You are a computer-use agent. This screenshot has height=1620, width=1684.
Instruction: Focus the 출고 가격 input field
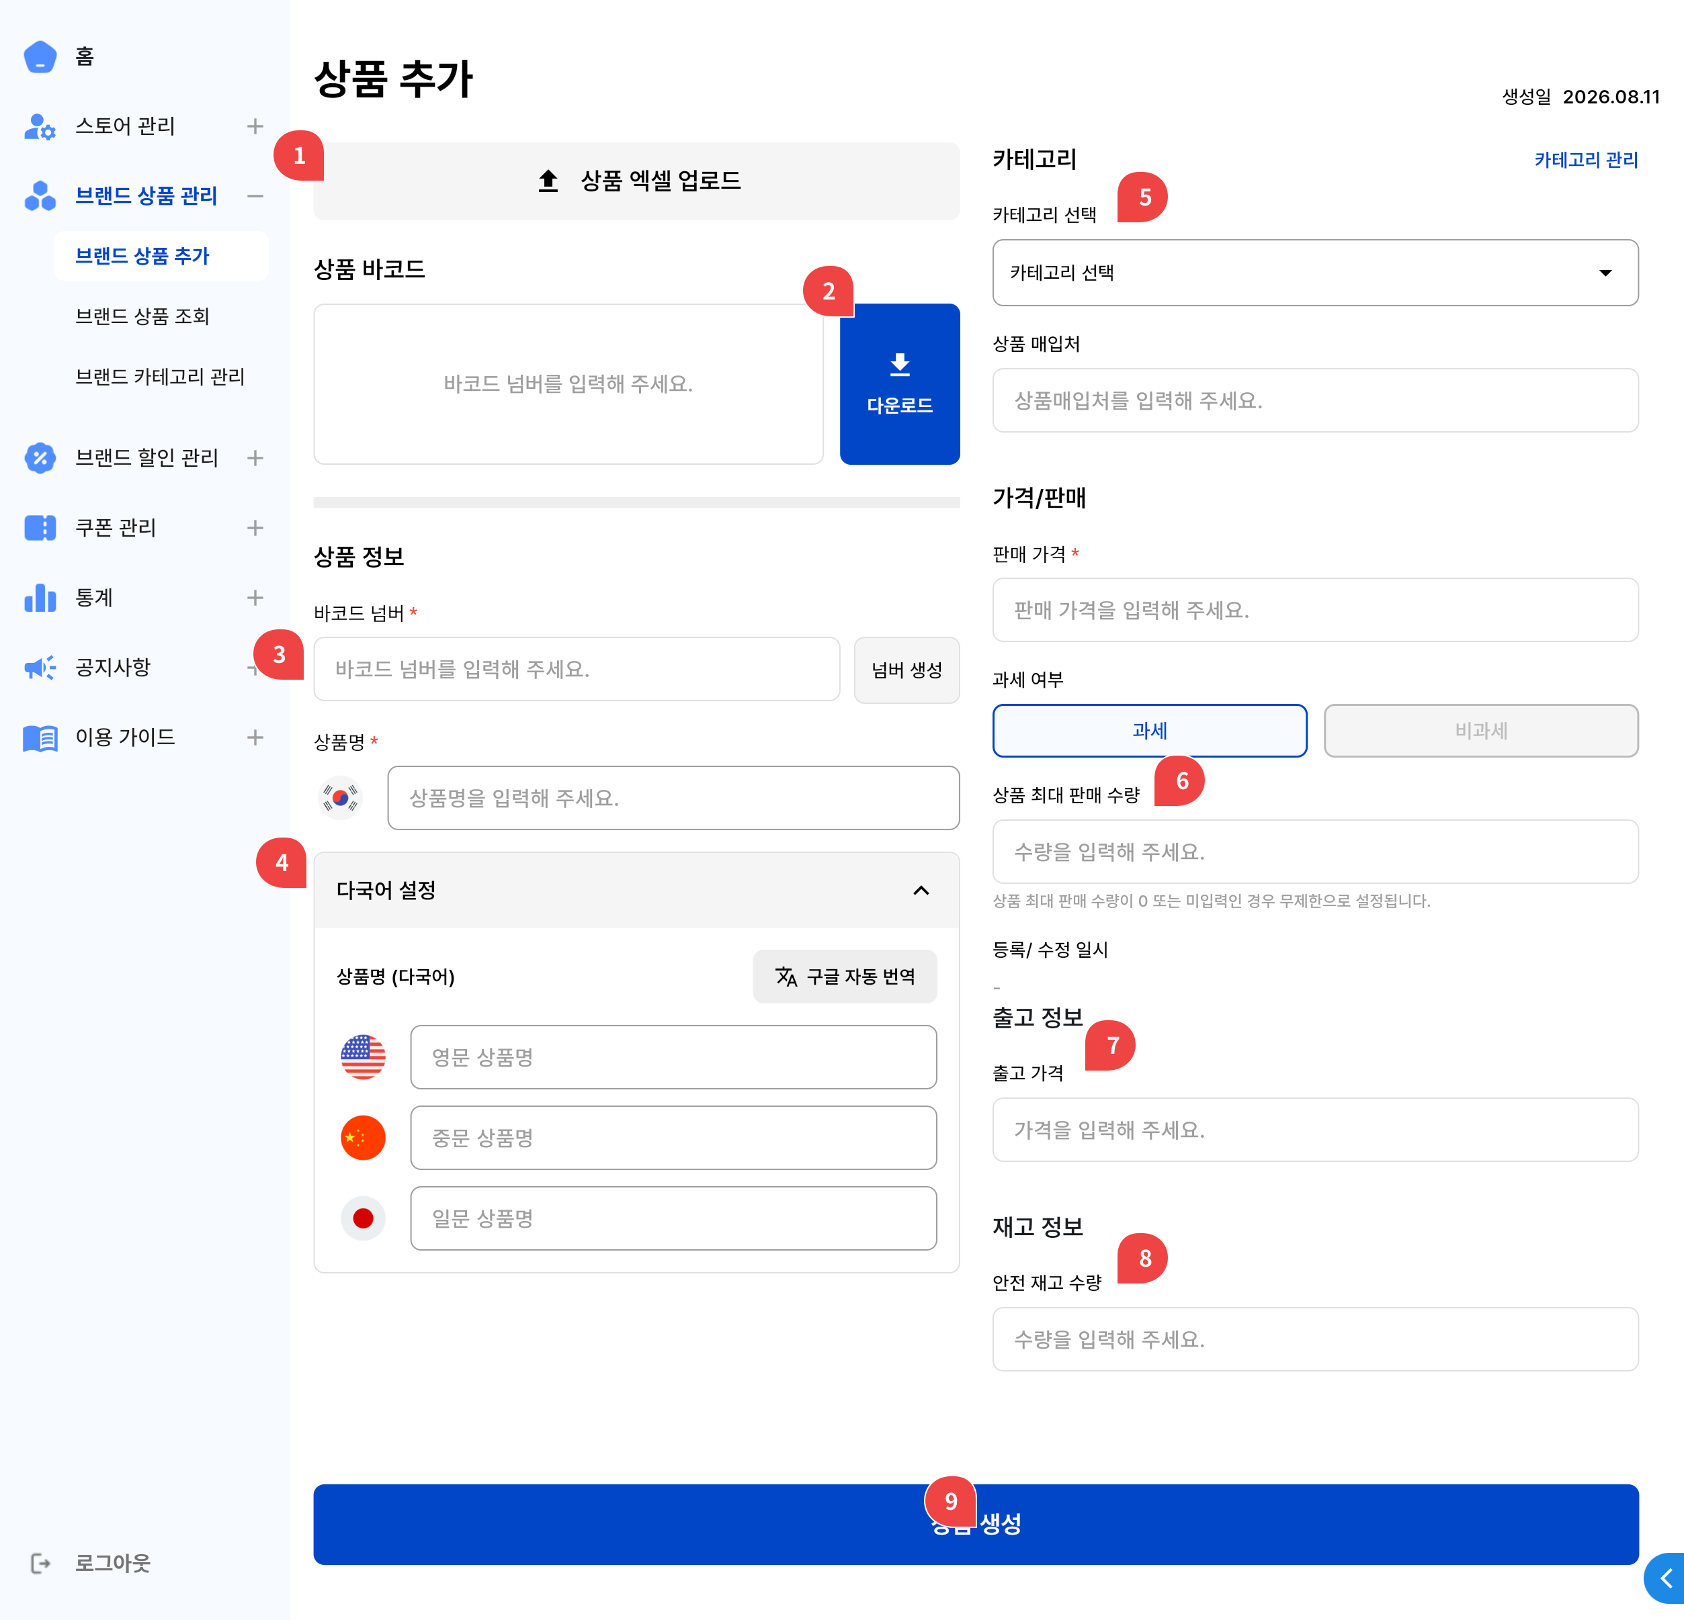(1315, 1130)
